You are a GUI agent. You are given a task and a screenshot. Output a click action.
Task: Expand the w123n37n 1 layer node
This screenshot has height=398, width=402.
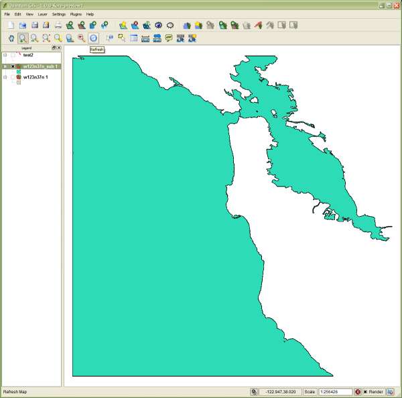[x=5, y=77]
